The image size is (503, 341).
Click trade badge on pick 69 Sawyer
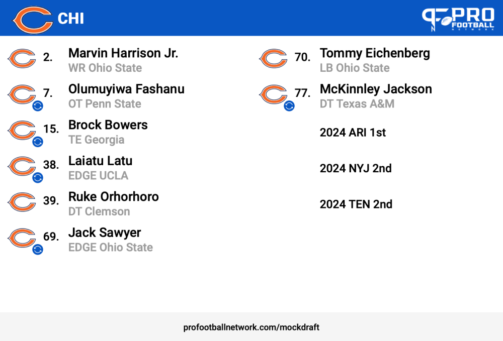[x=38, y=249]
